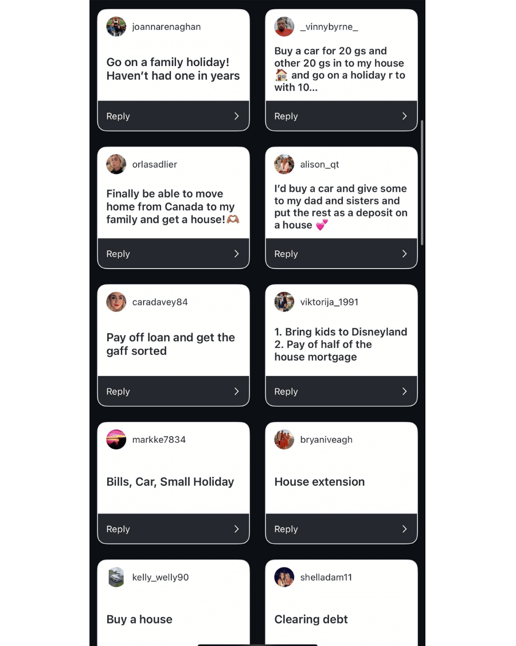Expand reply chevron on joannarenaghan's card

click(236, 116)
